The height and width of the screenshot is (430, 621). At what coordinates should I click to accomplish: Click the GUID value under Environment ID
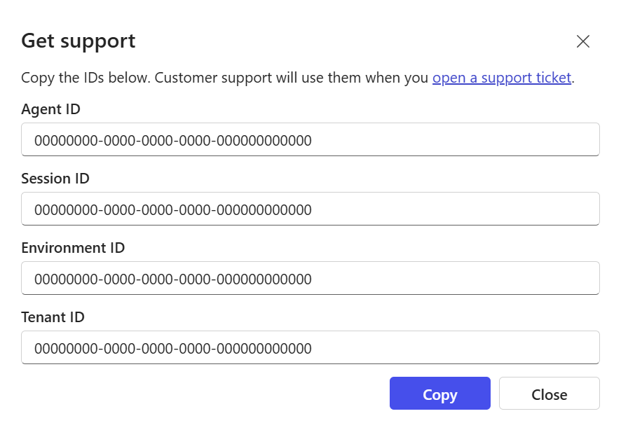pos(172,279)
